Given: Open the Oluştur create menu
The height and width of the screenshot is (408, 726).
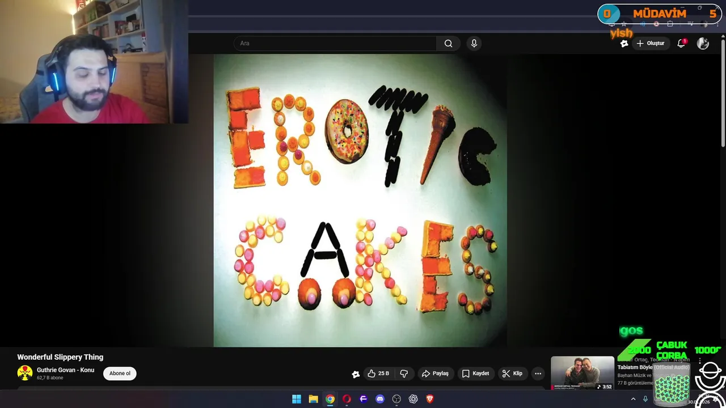Looking at the screenshot, I should [650, 44].
